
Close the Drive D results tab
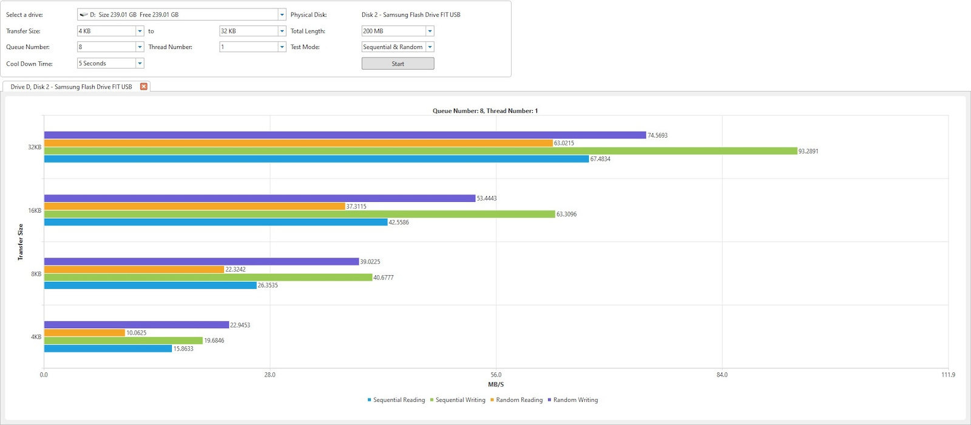[x=144, y=87]
